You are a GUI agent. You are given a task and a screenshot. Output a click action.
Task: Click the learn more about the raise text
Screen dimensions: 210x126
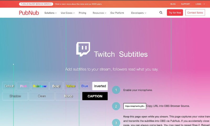78,4
